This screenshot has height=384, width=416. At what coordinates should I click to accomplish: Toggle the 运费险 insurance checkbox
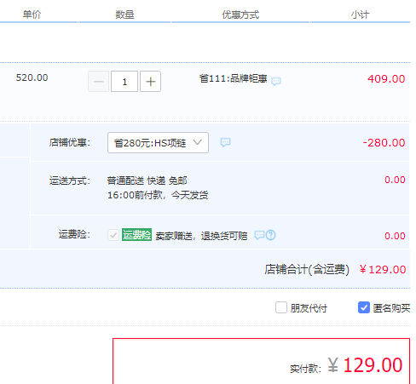(x=113, y=235)
